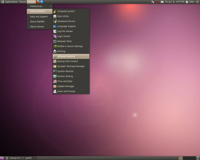Click the Printing printer icon
200x160 pixels.
[55, 51]
